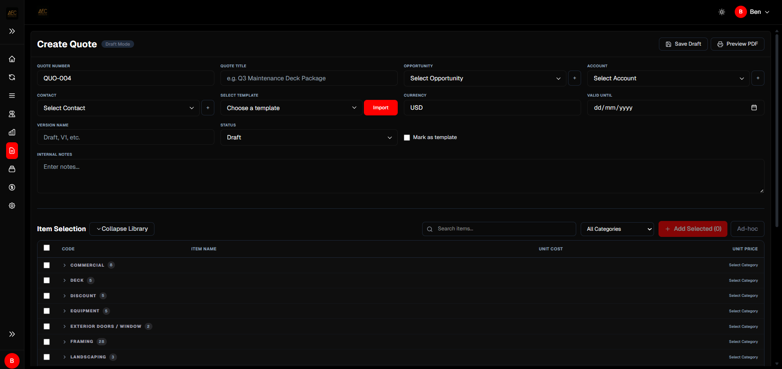Open the Home icon in sidebar

(12, 59)
